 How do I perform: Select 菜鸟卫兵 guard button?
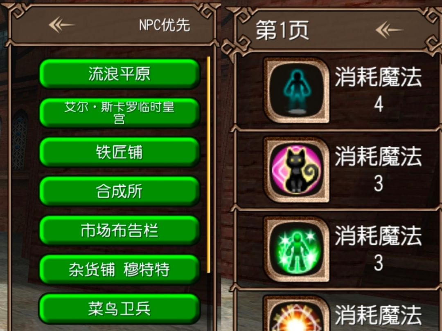(x=120, y=309)
